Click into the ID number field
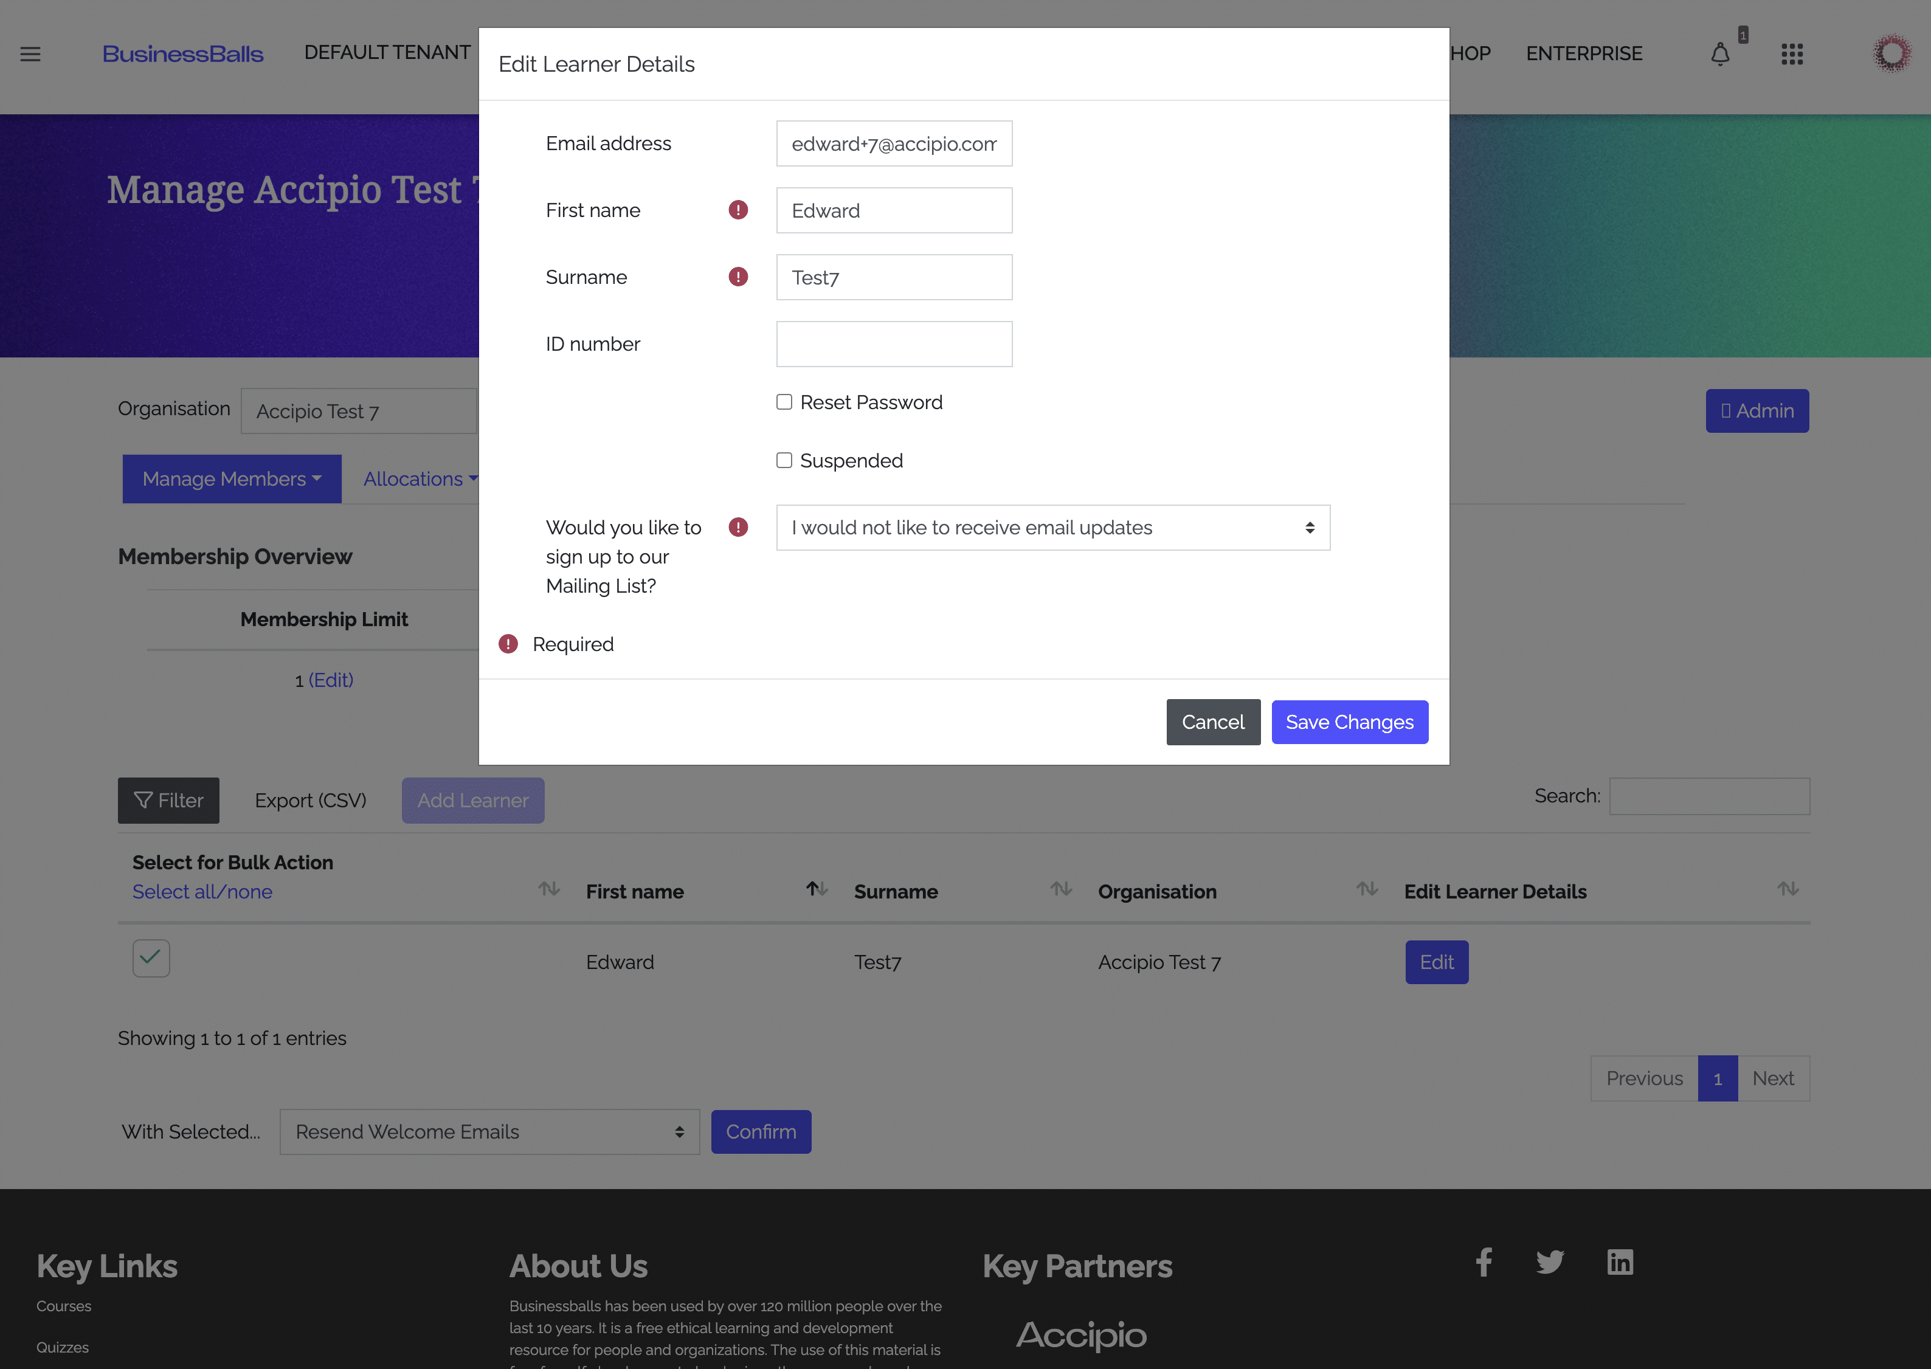 893,344
